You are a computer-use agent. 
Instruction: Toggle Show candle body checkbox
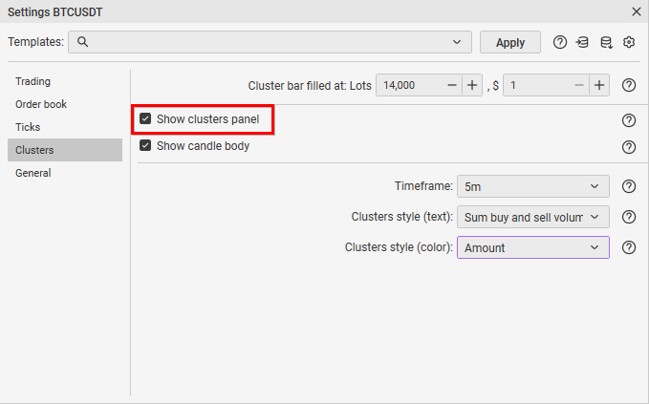[145, 145]
